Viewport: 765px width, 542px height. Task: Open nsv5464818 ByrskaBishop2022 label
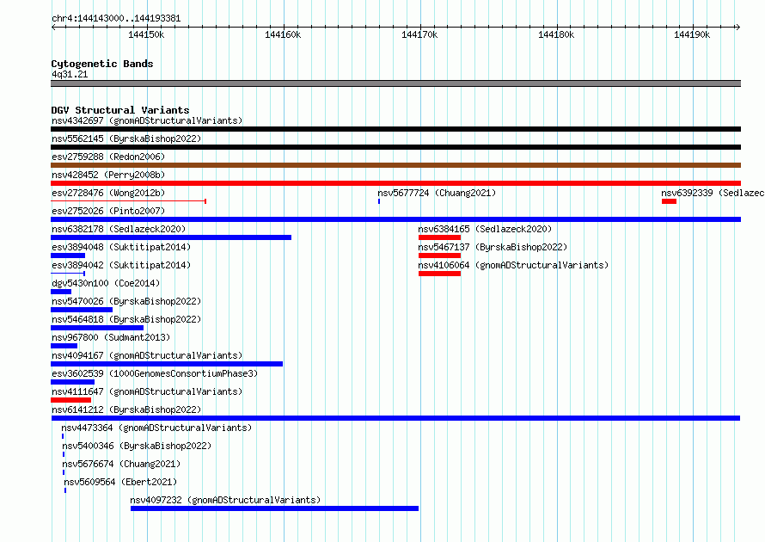(126, 319)
